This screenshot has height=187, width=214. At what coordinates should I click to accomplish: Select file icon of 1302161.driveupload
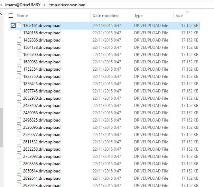pos(19,25)
